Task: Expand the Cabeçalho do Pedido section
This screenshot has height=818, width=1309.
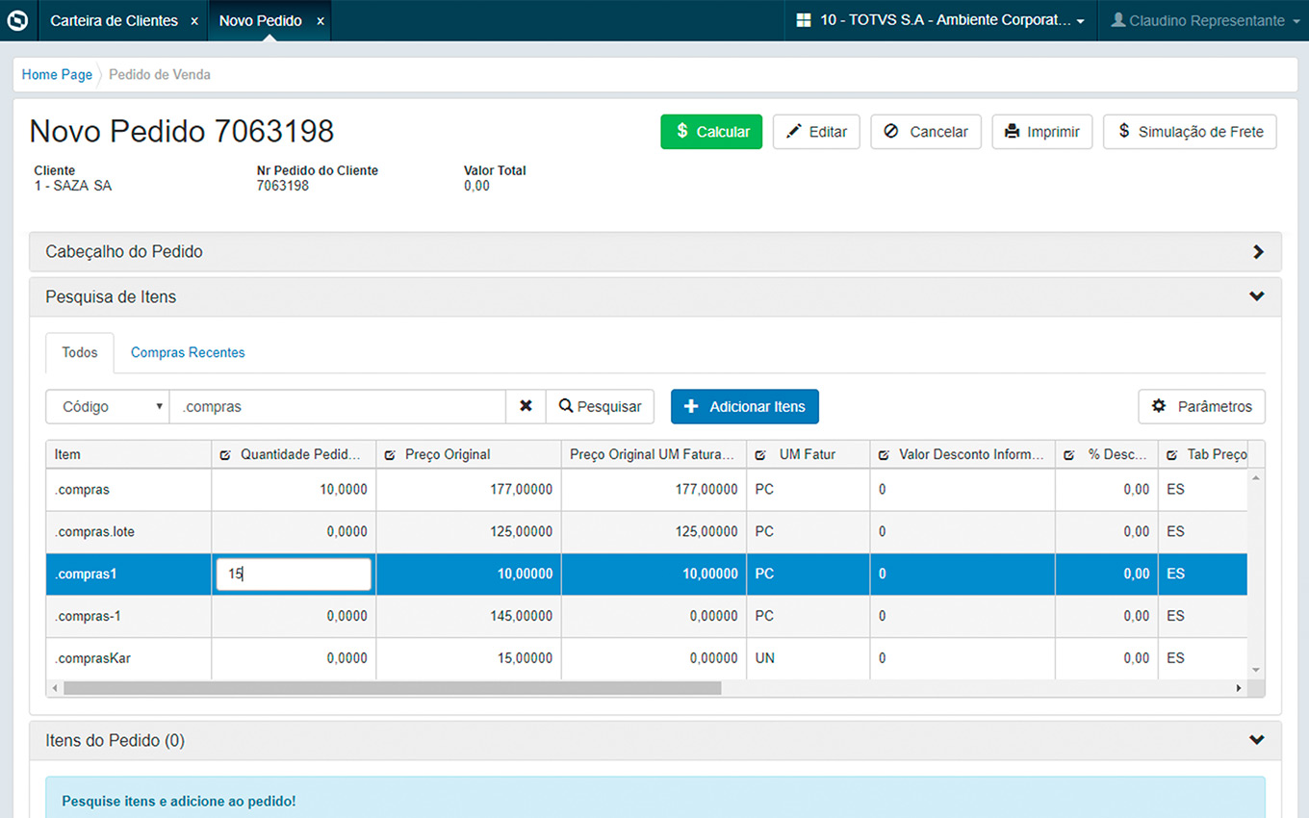Action: [x=1257, y=252]
